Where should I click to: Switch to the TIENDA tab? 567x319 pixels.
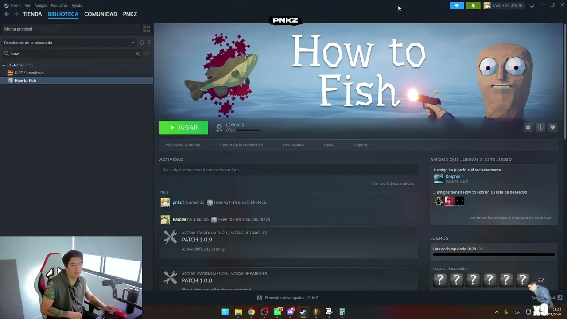pyautogui.click(x=32, y=14)
